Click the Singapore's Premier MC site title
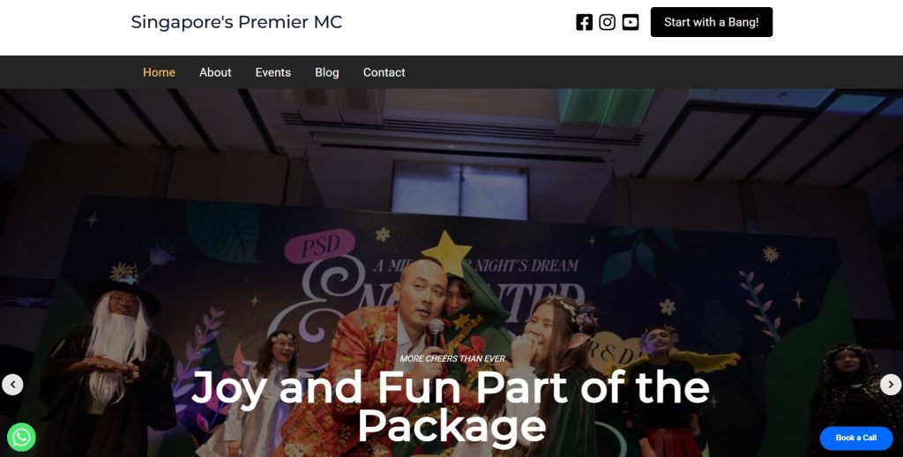The height and width of the screenshot is (457, 903). click(236, 22)
